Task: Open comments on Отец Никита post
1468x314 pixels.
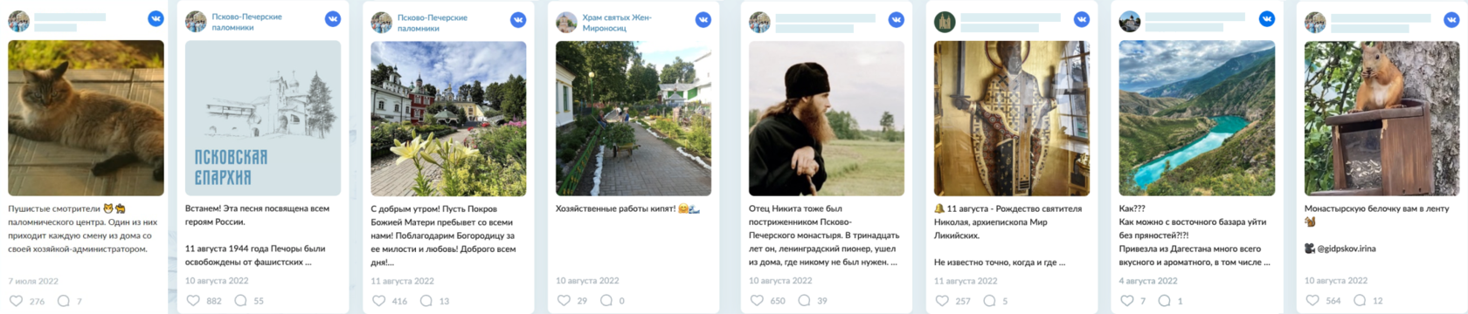Action: coord(804,301)
